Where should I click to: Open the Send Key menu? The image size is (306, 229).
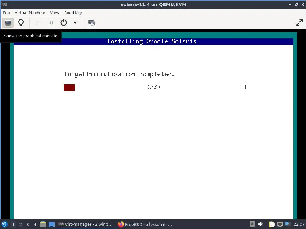tap(73, 13)
